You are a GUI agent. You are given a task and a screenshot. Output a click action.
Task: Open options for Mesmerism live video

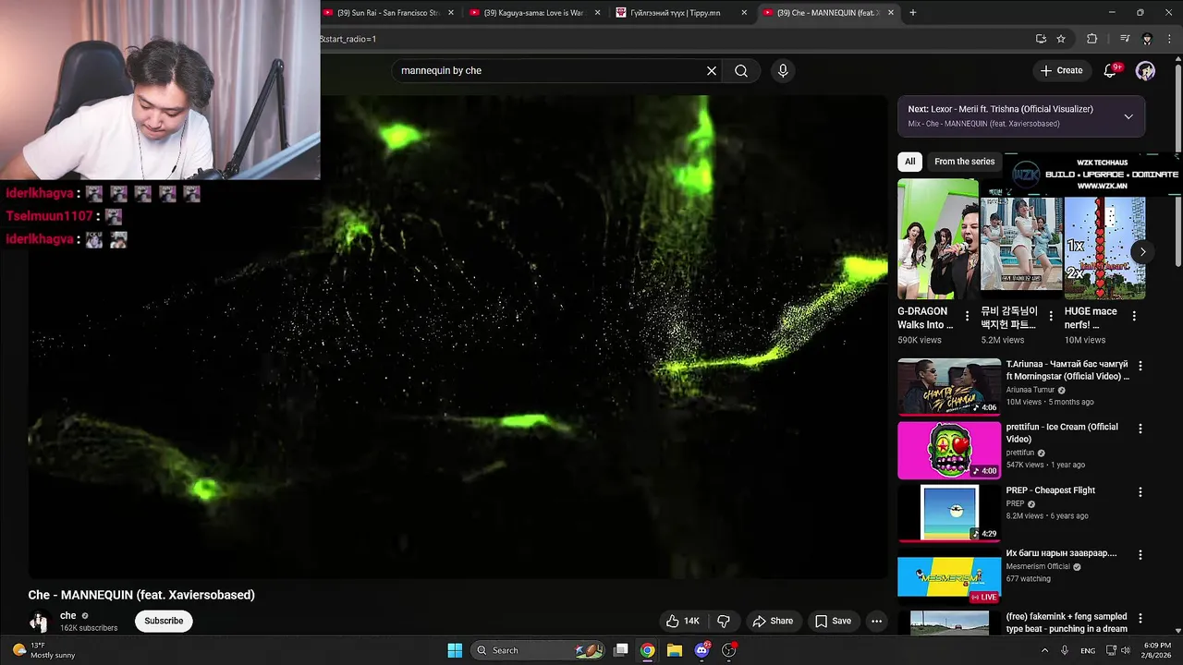1140,554
